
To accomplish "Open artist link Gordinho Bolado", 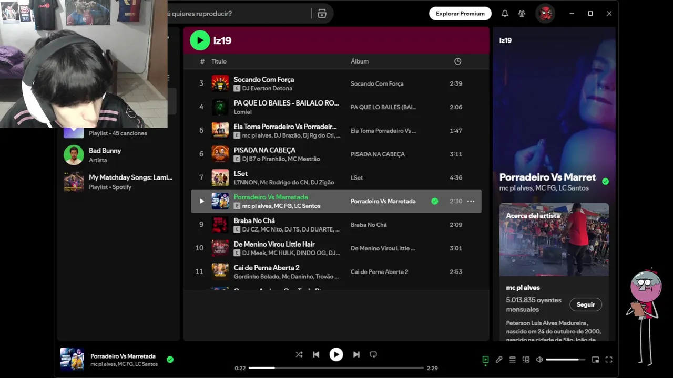I will click(256, 277).
